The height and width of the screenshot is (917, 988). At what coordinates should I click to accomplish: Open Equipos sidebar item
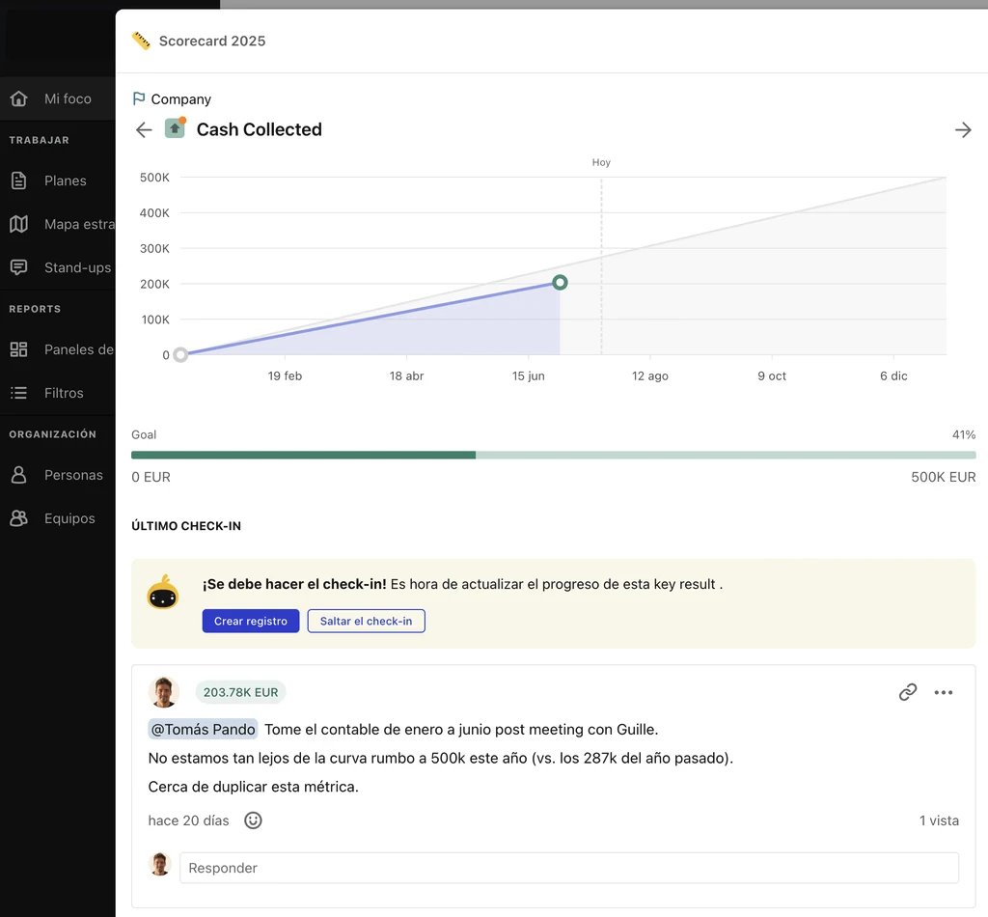(57, 518)
